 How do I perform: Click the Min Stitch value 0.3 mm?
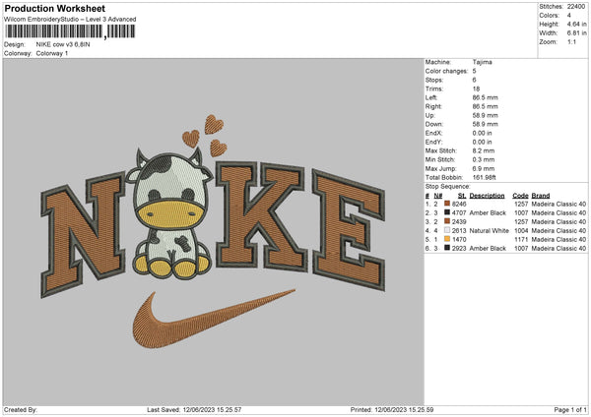[x=484, y=159]
